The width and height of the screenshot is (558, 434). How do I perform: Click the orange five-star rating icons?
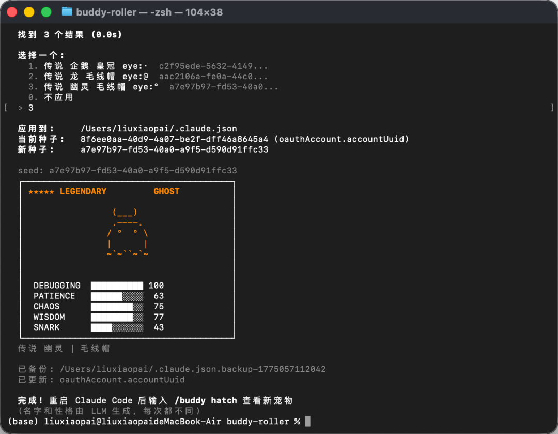(x=41, y=192)
